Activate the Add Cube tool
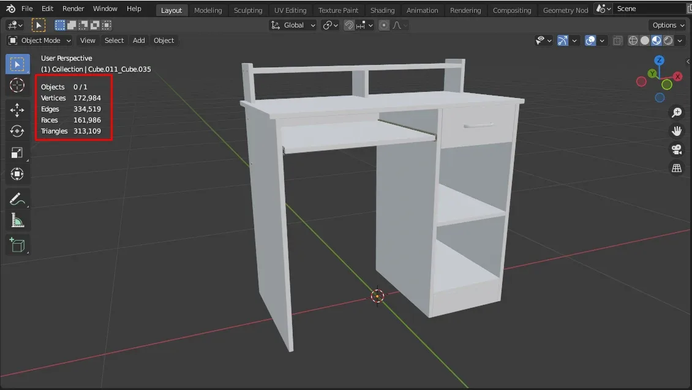This screenshot has width=692, height=390. click(x=17, y=244)
